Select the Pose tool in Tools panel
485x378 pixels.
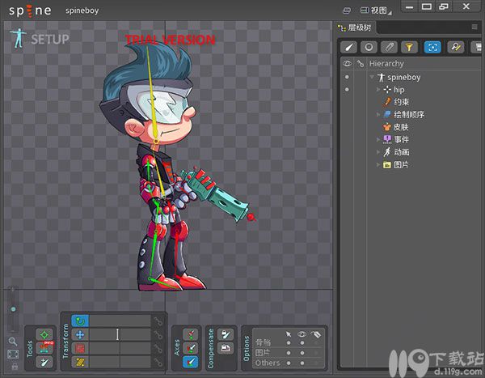point(44,334)
